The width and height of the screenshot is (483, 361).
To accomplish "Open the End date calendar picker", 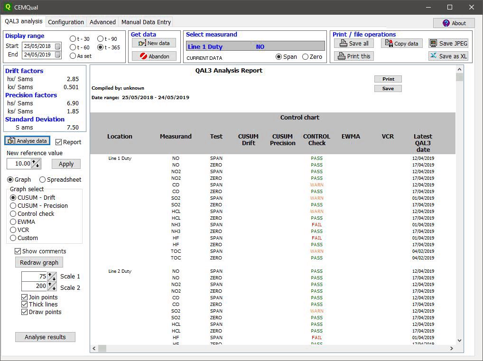I will (x=58, y=55).
